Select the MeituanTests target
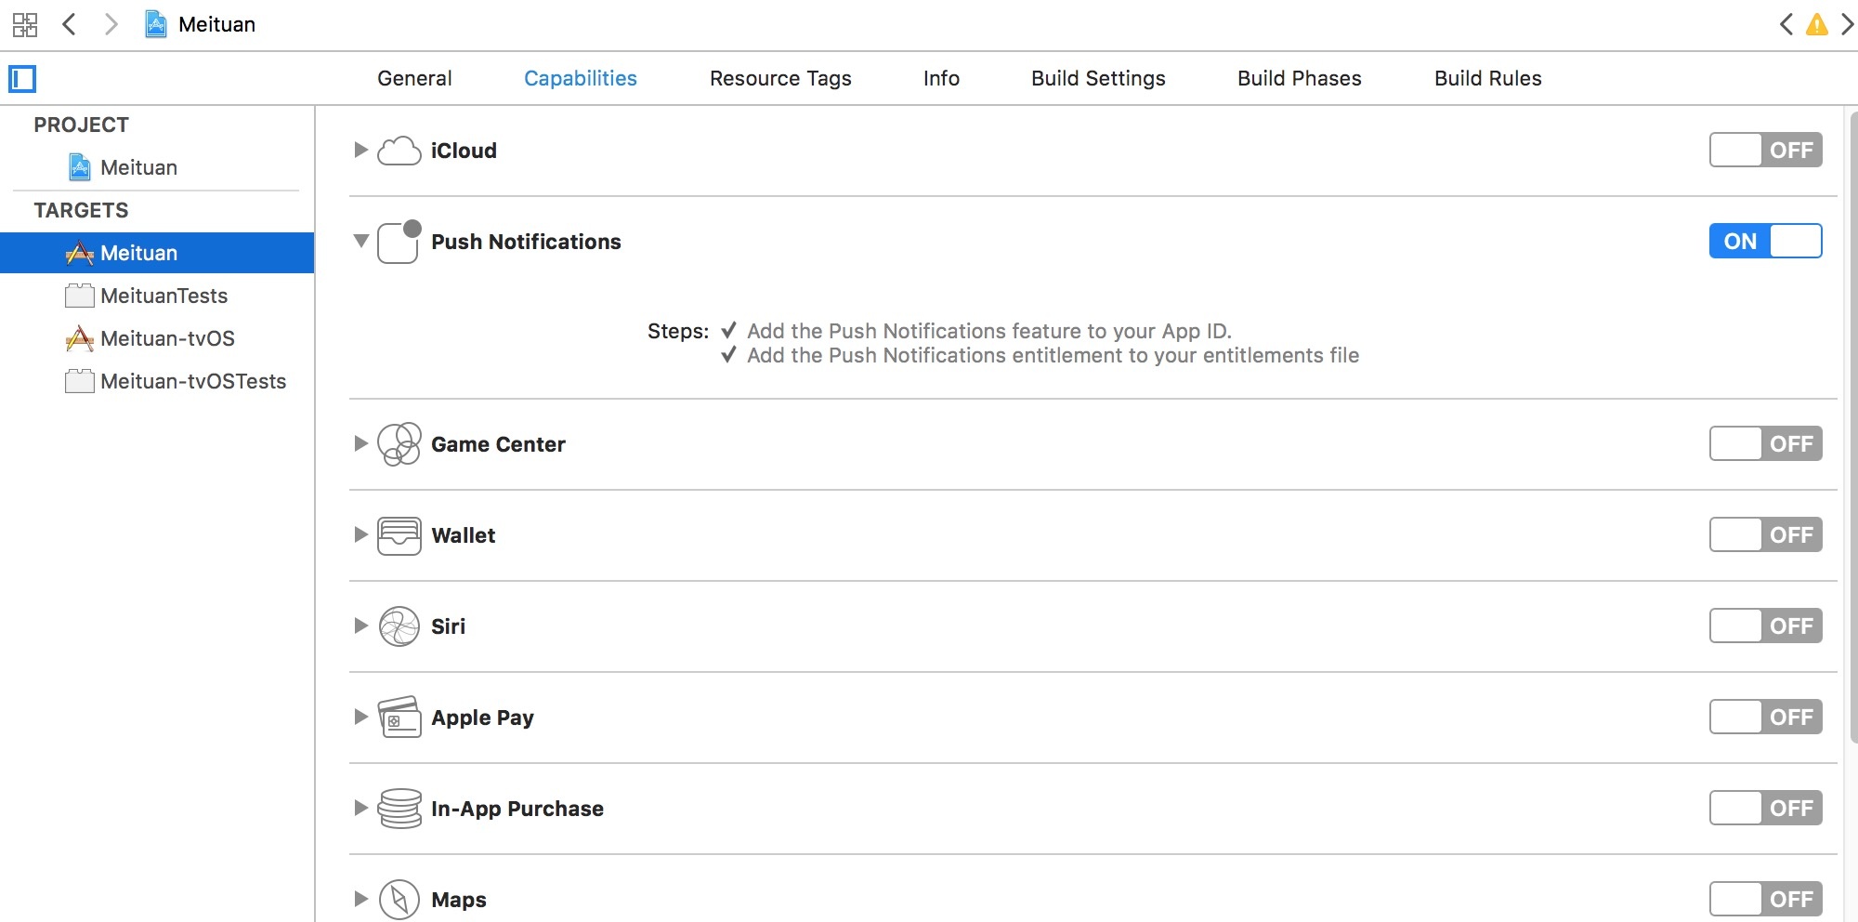The image size is (1858, 922). (164, 296)
